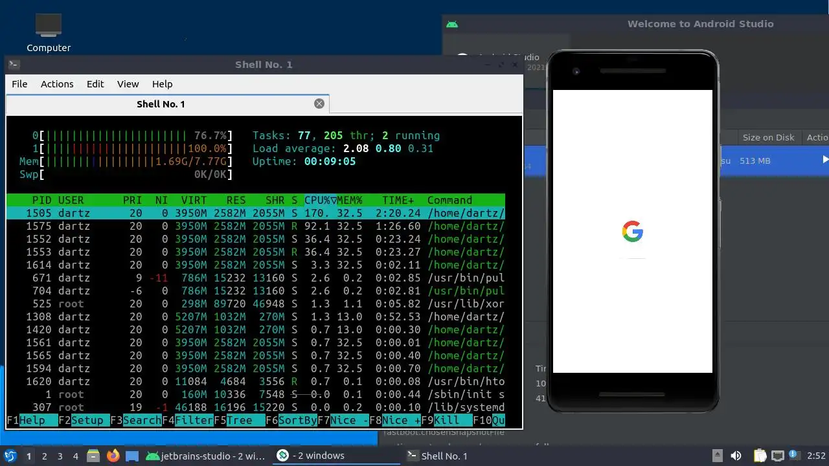The image size is (829, 466).
Task: Click the update notification tray icon
Action: 794,456
